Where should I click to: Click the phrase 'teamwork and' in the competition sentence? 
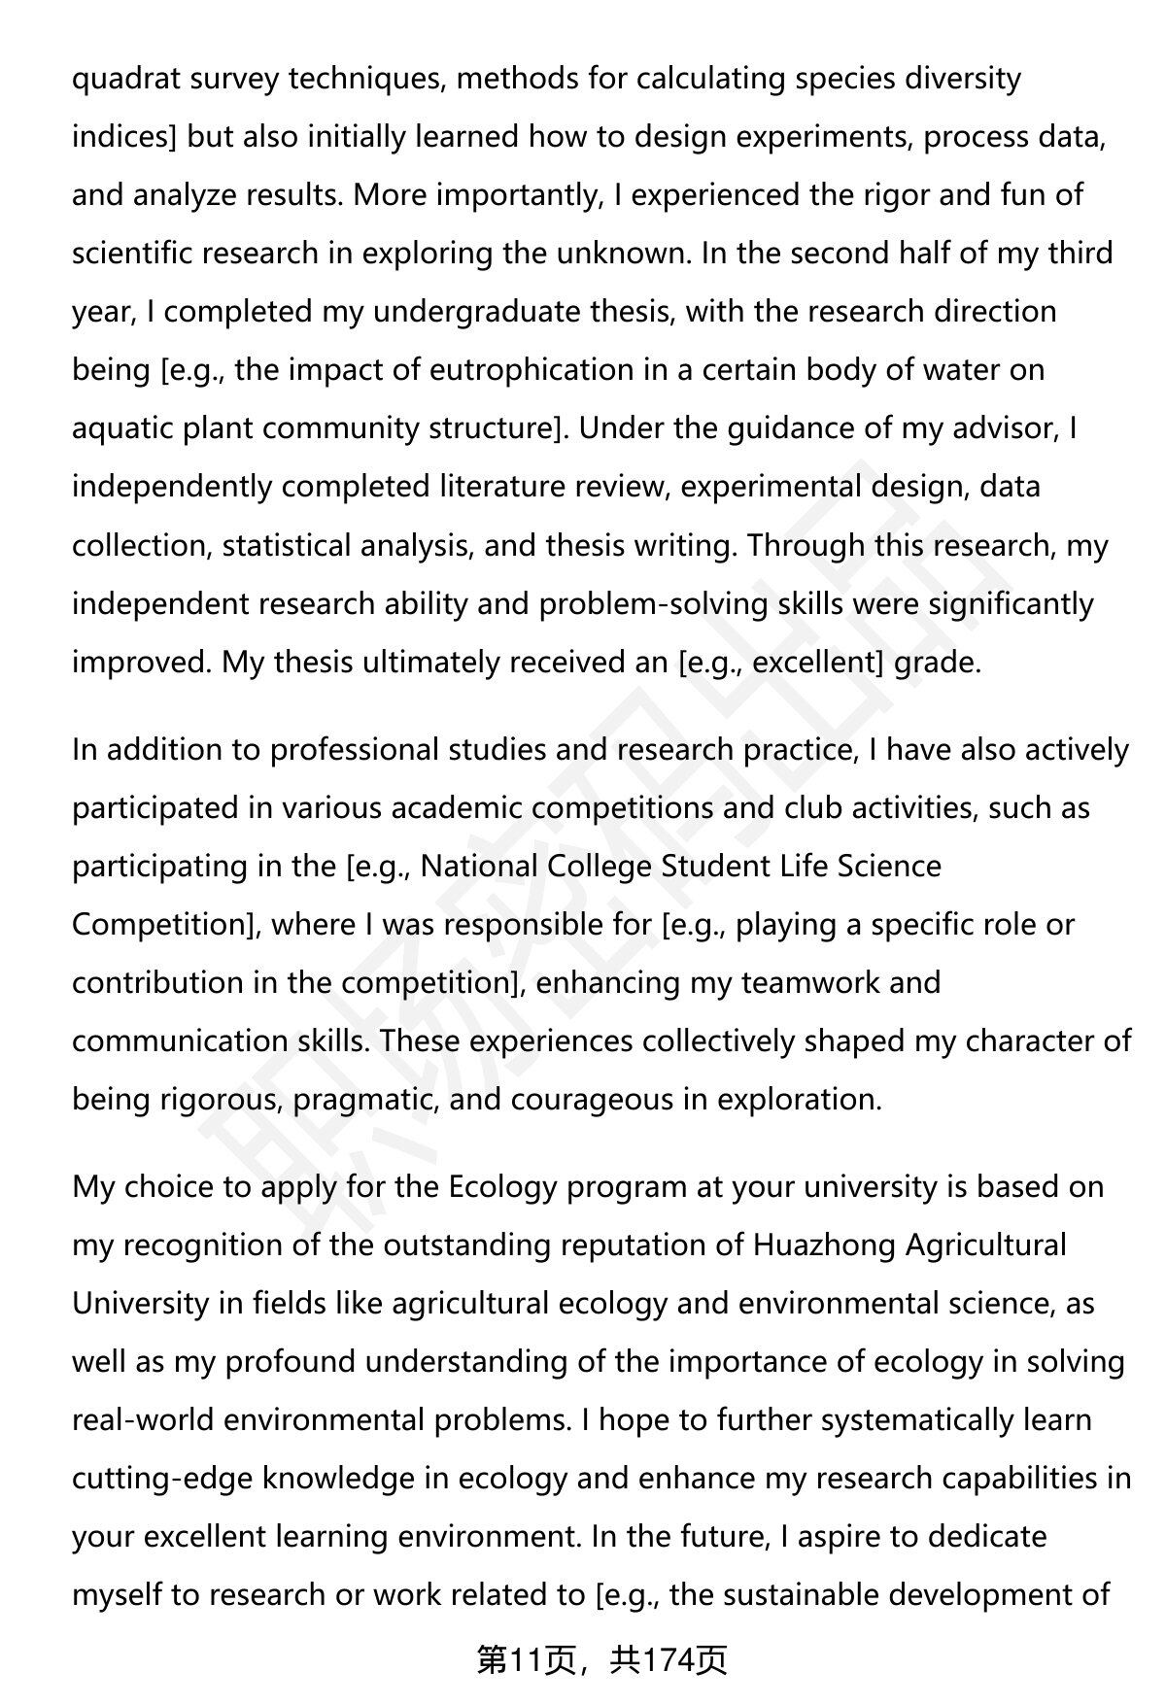coord(840,982)
